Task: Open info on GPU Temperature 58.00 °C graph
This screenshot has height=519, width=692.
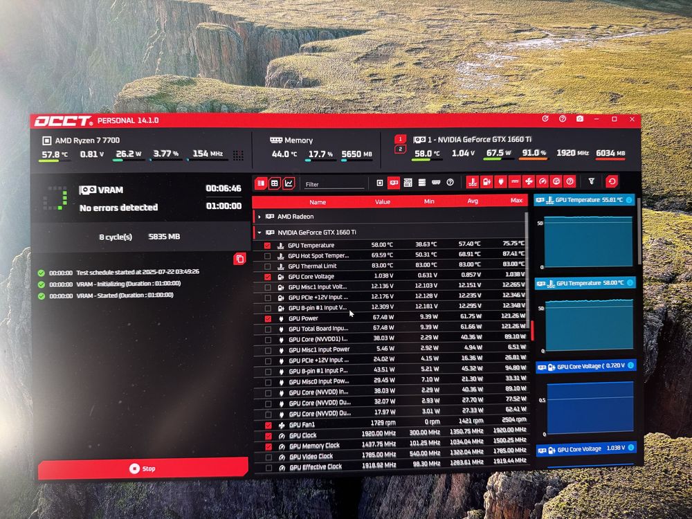Action: tap(630, 282)
